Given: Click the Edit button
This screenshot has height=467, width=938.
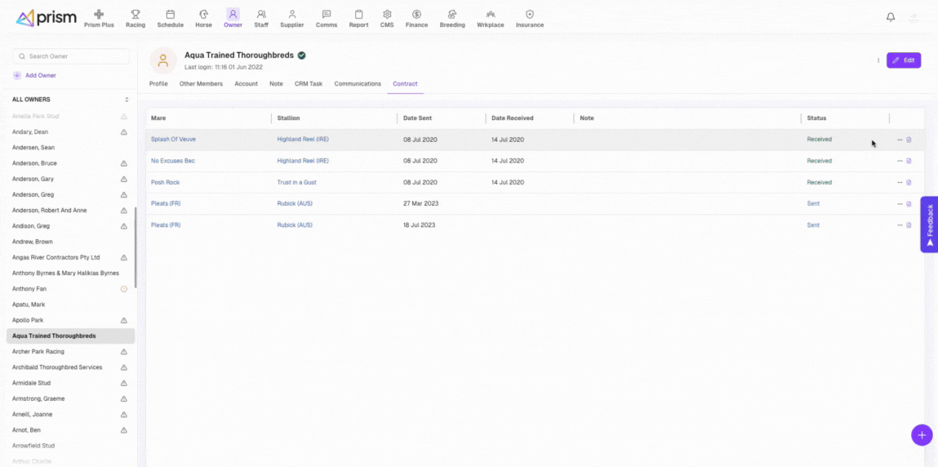Looking at the screenshot, I should click(904, 60).
